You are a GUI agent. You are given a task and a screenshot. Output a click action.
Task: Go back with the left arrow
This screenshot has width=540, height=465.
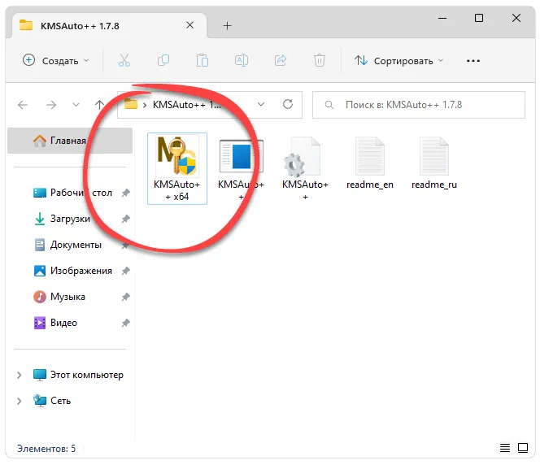click(23, 105)
